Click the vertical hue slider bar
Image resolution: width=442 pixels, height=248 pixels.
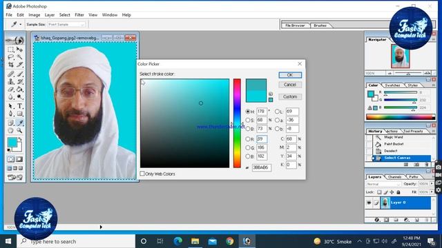(x=237, y=123)
